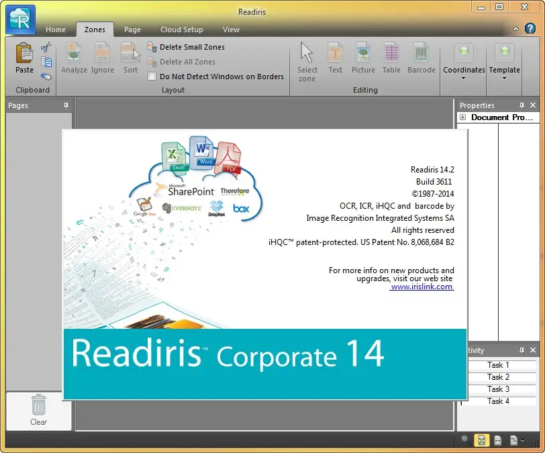Image resolution: width=545 pixels, height=453 pixels.
Task: Click the Copy pages icon
Action: coord(46,62)
